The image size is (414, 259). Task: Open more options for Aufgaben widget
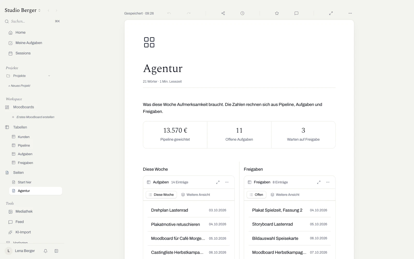click(227, 182)
